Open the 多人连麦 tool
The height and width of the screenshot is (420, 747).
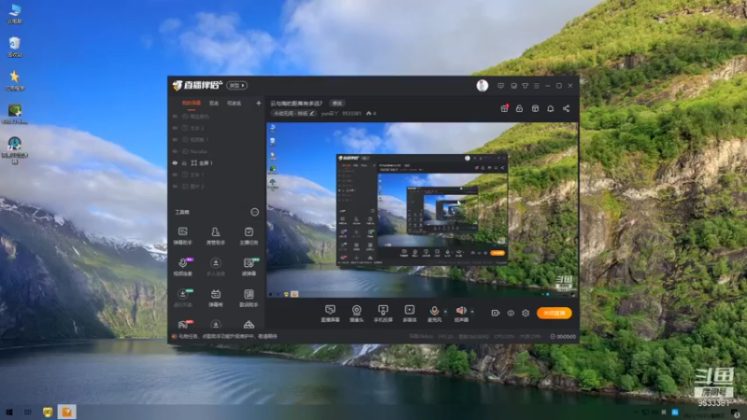coord(216,267)
